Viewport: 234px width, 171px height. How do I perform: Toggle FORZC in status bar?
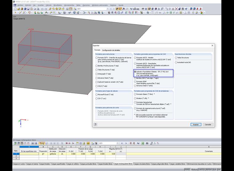pyautogui.click(x=187, y=169)
